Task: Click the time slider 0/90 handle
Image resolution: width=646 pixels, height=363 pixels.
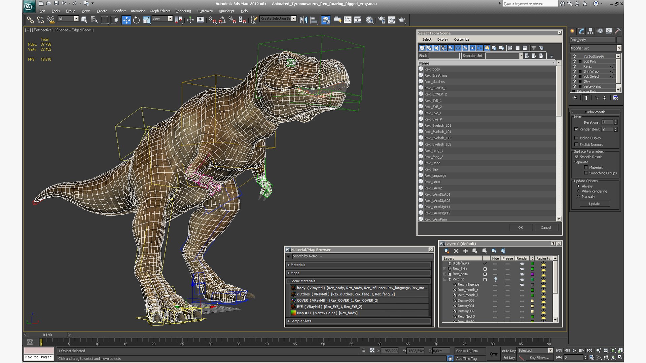Action: tap(47, 335)
